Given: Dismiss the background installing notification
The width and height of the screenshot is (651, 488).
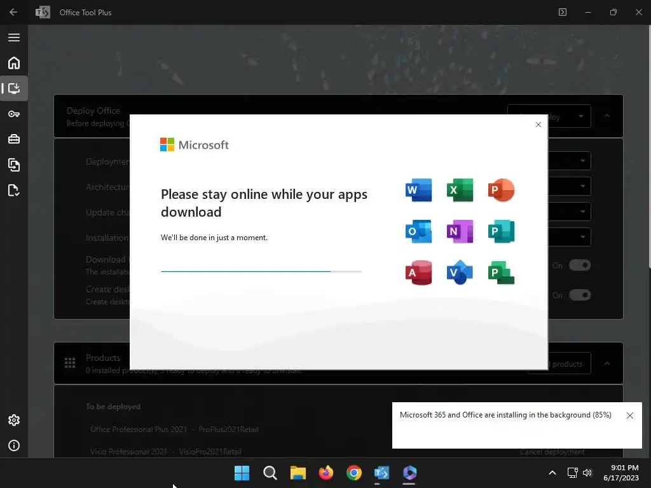Looking at the screenshot, I should pos(629,416).
